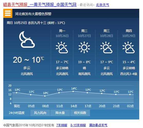Open the 磁县天气预报 title link

15,5
